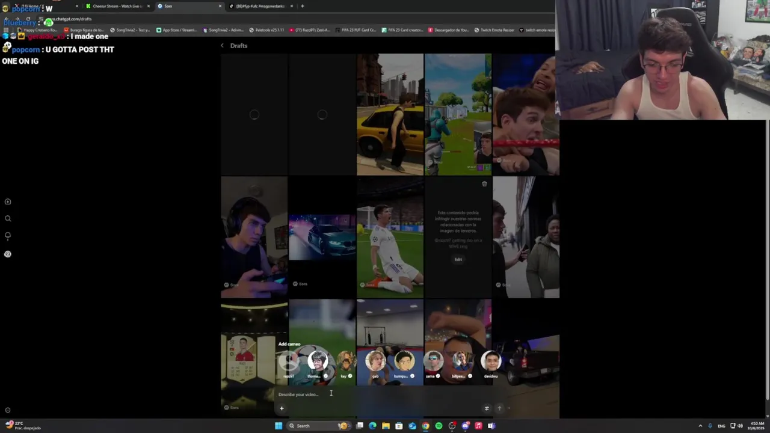The image size is (770, 433).
Task: Submit prompt with the up-arrow button
Action: (499, 408)
